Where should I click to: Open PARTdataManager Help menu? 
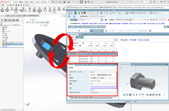coord(129,10)
